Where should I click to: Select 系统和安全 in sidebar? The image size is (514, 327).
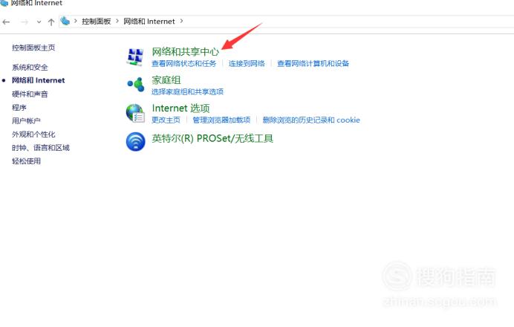pyautogui.click(x=30, y=67)
